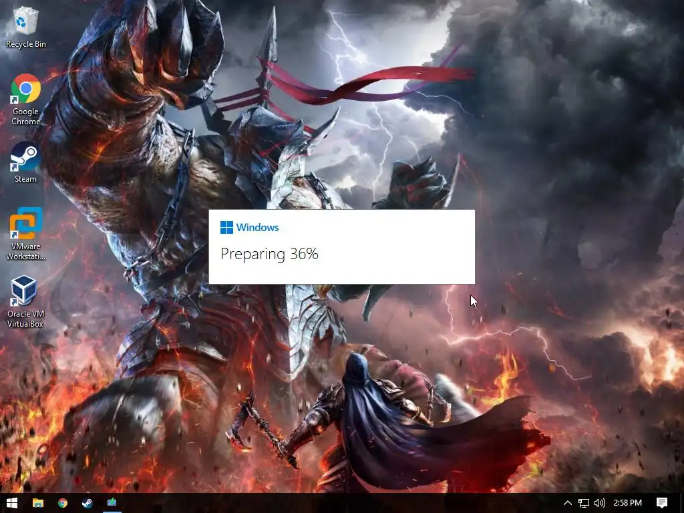Select the VMware Workstation desktop shortcut
Screen dimensions: 684x513
click(x=26, y=234)
